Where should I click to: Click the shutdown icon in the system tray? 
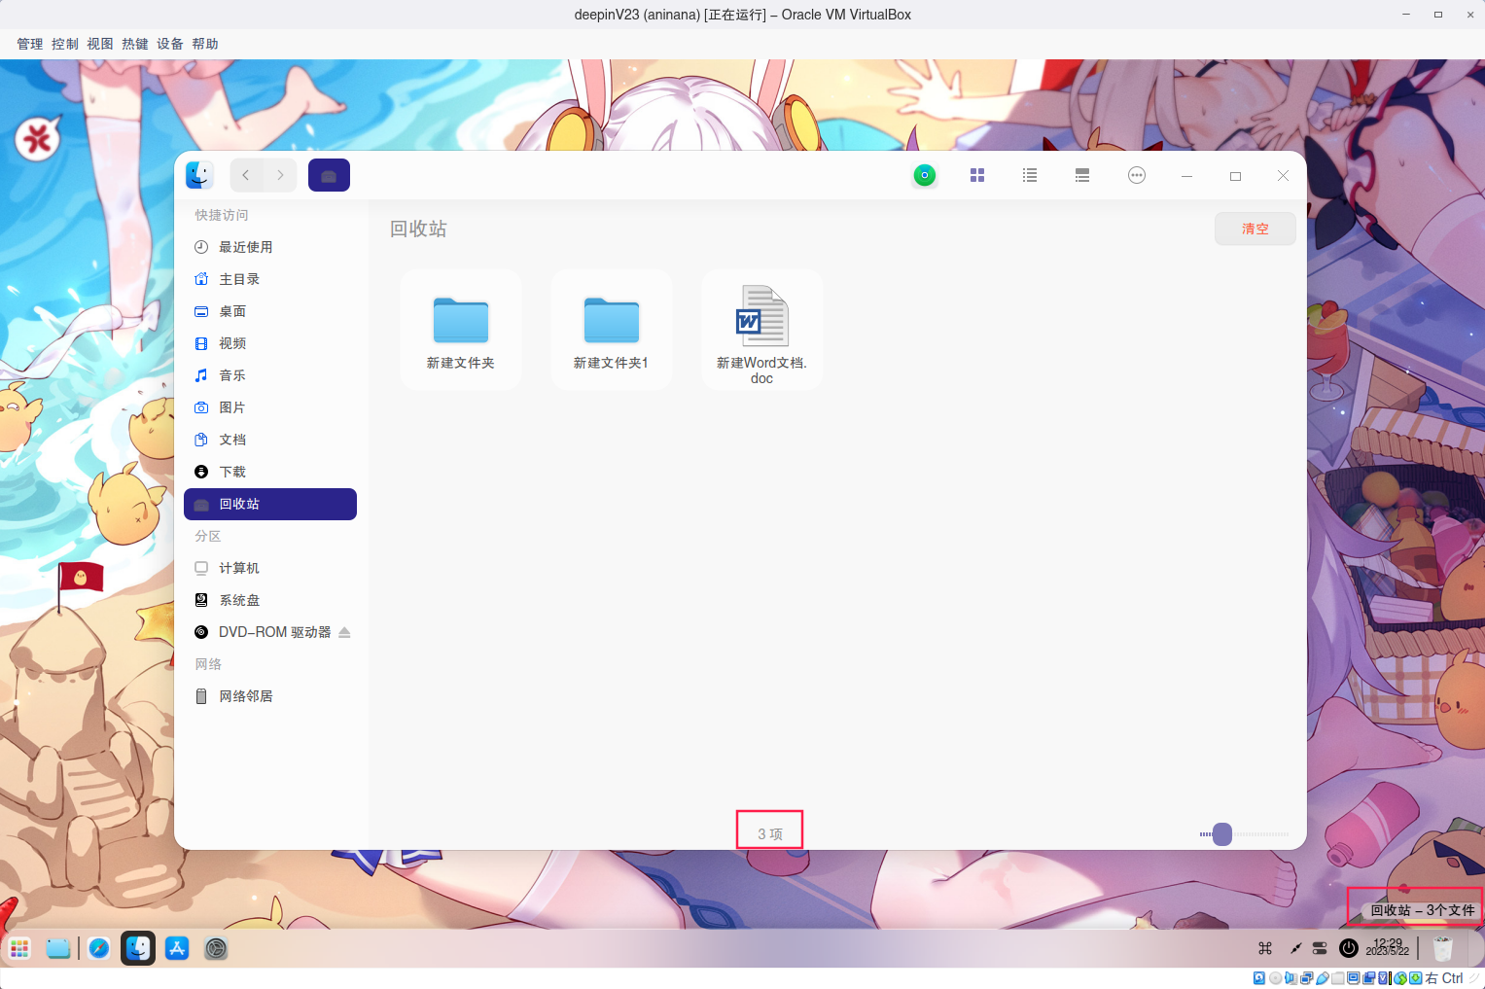click(1348, 948)
